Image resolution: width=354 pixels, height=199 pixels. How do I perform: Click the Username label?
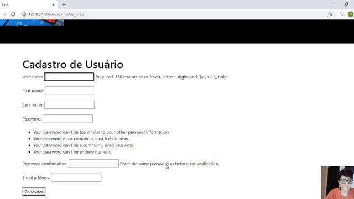click(x=33, y=77)
